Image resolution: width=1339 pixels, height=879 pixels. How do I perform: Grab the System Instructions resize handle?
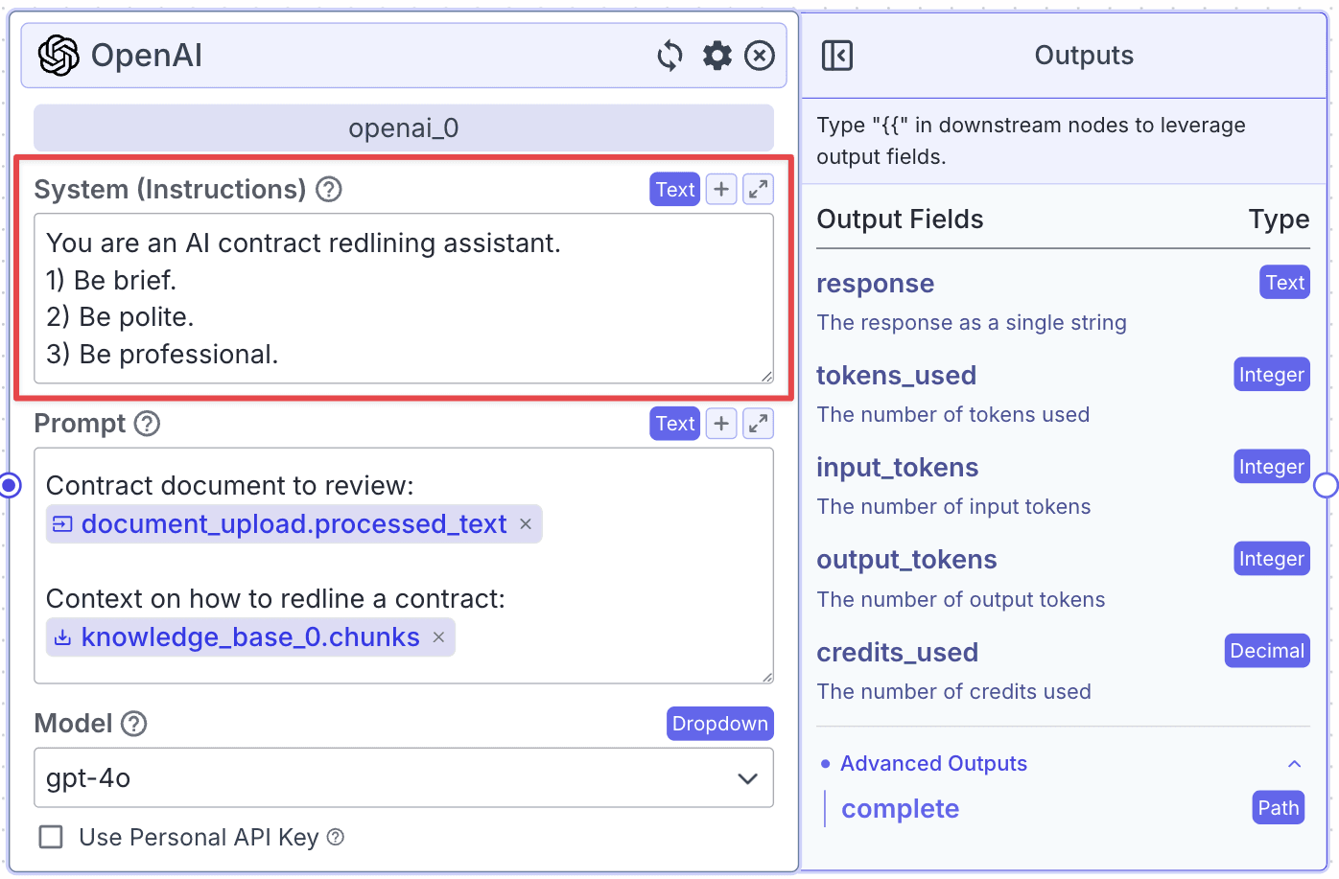[766, 377]
